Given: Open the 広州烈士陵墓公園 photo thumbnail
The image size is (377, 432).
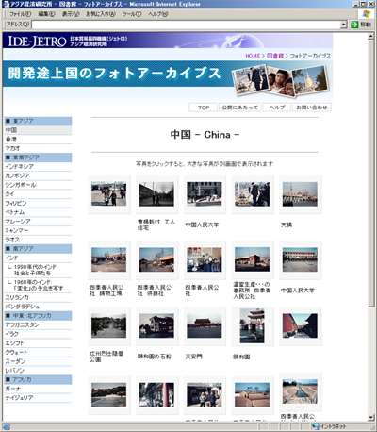Looking at the screenshot, I should (109, 326).
